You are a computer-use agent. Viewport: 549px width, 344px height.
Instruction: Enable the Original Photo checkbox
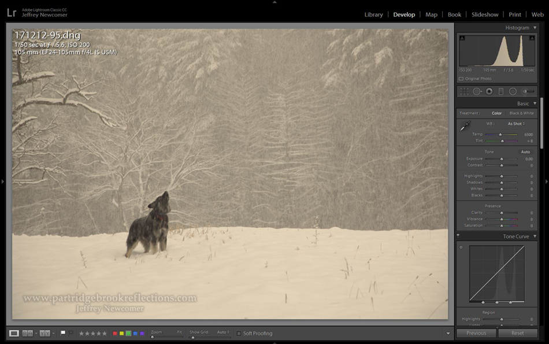461,79
